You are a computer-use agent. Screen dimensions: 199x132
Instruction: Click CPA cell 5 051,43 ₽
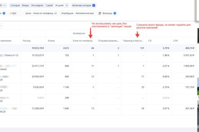(x=189, y=55)
